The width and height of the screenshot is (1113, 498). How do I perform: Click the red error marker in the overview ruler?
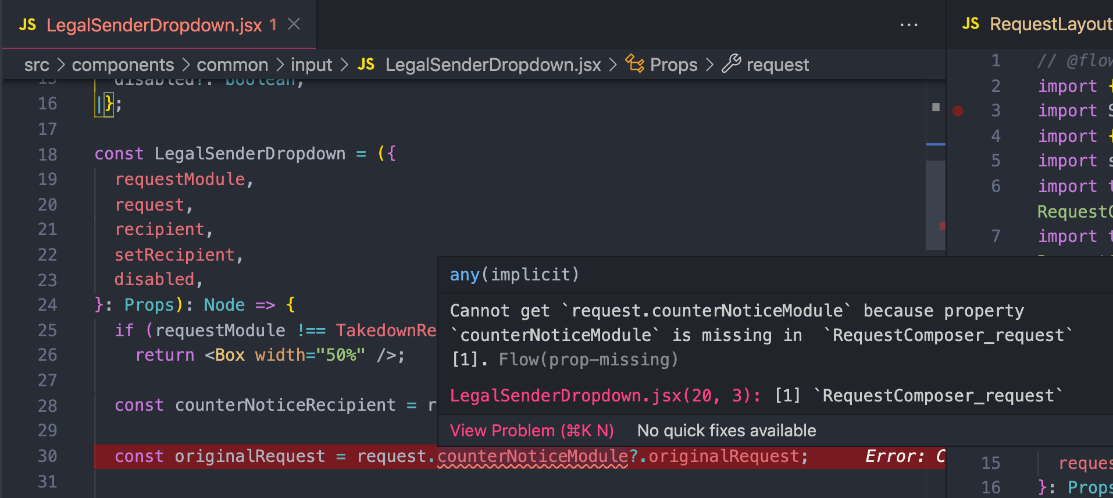(942, 226)
